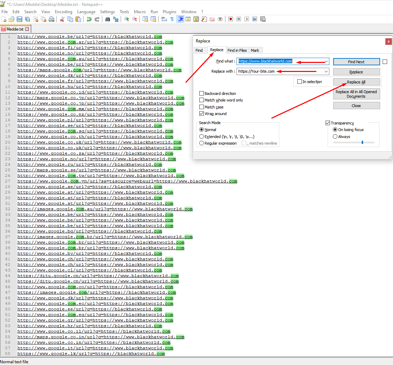The width and height of the screenshot is (393, 365).
Task: Click Replace All in All Opened Documents
Action: tap(356, 94)
